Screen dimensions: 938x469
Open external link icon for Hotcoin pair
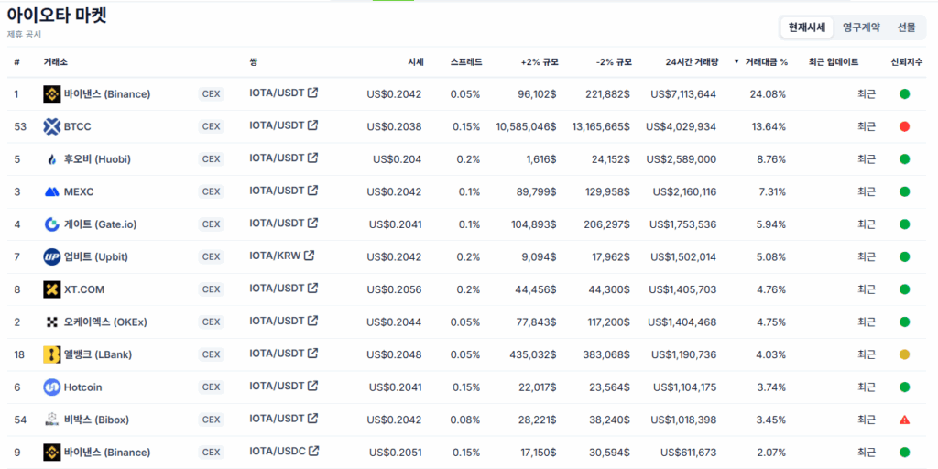pos(312,386)
